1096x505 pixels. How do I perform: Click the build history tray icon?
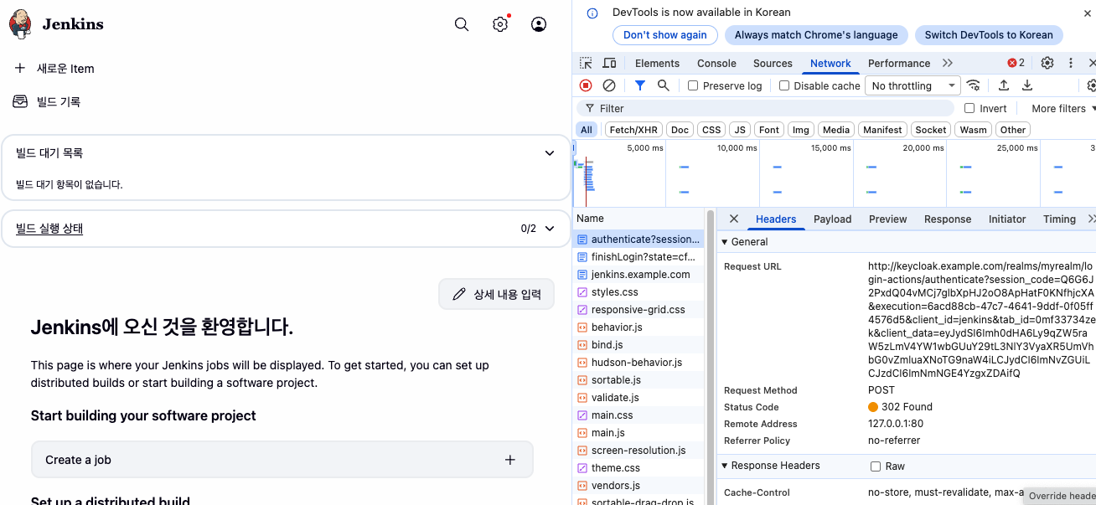pyautogui.click(x=20, y=101)
